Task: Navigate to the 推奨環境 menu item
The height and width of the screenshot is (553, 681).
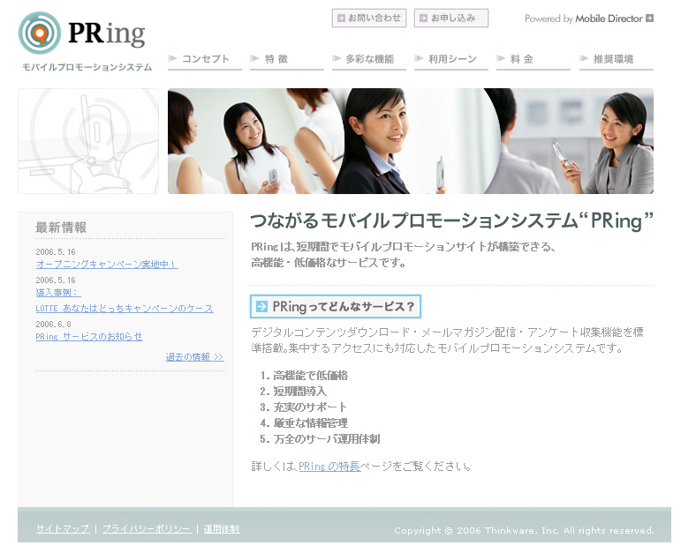Action: pyautogui.click(x=616, y=59)
